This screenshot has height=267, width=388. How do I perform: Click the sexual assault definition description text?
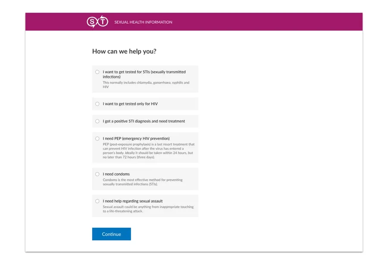[148, 209]
